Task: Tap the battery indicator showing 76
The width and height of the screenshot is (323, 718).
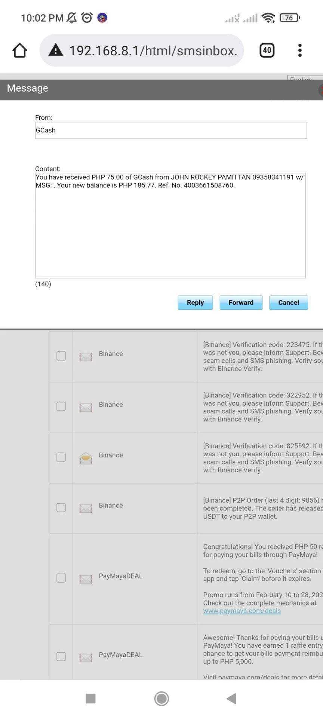Action: point(290,18)
